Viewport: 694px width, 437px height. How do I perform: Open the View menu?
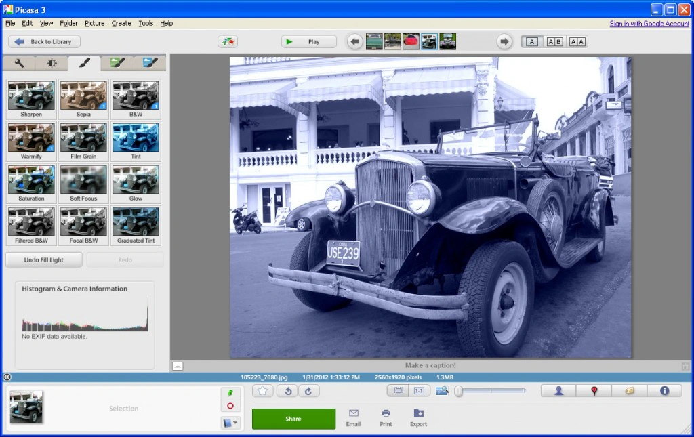pos(46,23)
